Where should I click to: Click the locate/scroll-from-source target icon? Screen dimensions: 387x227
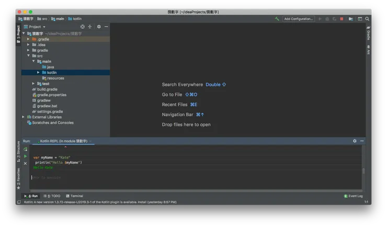tap(83, 27)
